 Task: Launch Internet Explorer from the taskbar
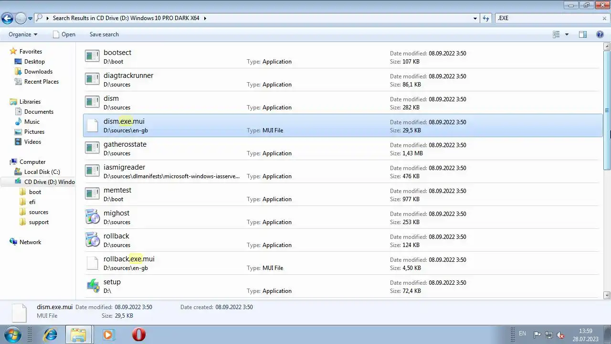(50, 334)
